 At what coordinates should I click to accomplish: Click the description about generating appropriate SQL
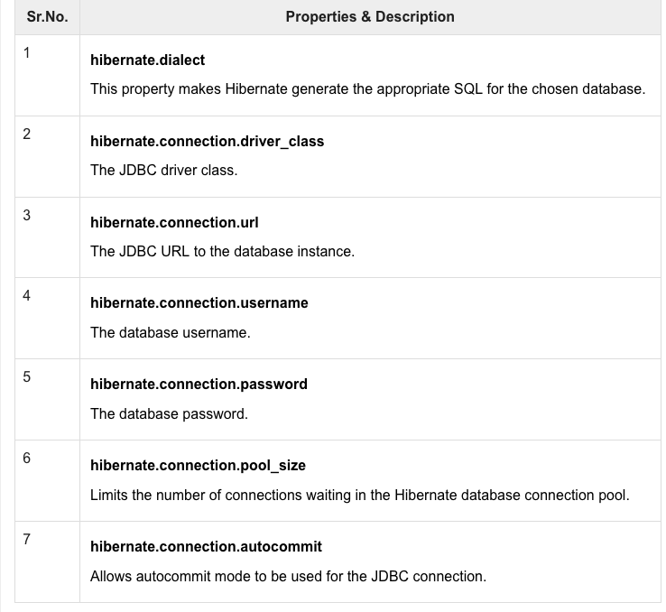368,89
